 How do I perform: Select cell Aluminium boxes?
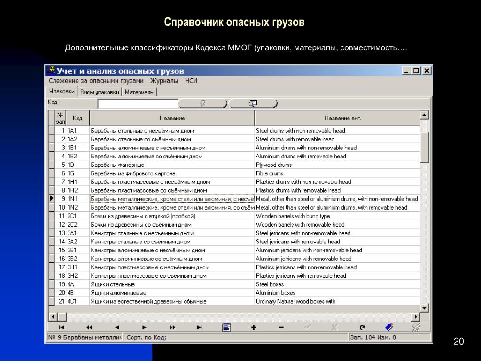(x=337, y=293)
